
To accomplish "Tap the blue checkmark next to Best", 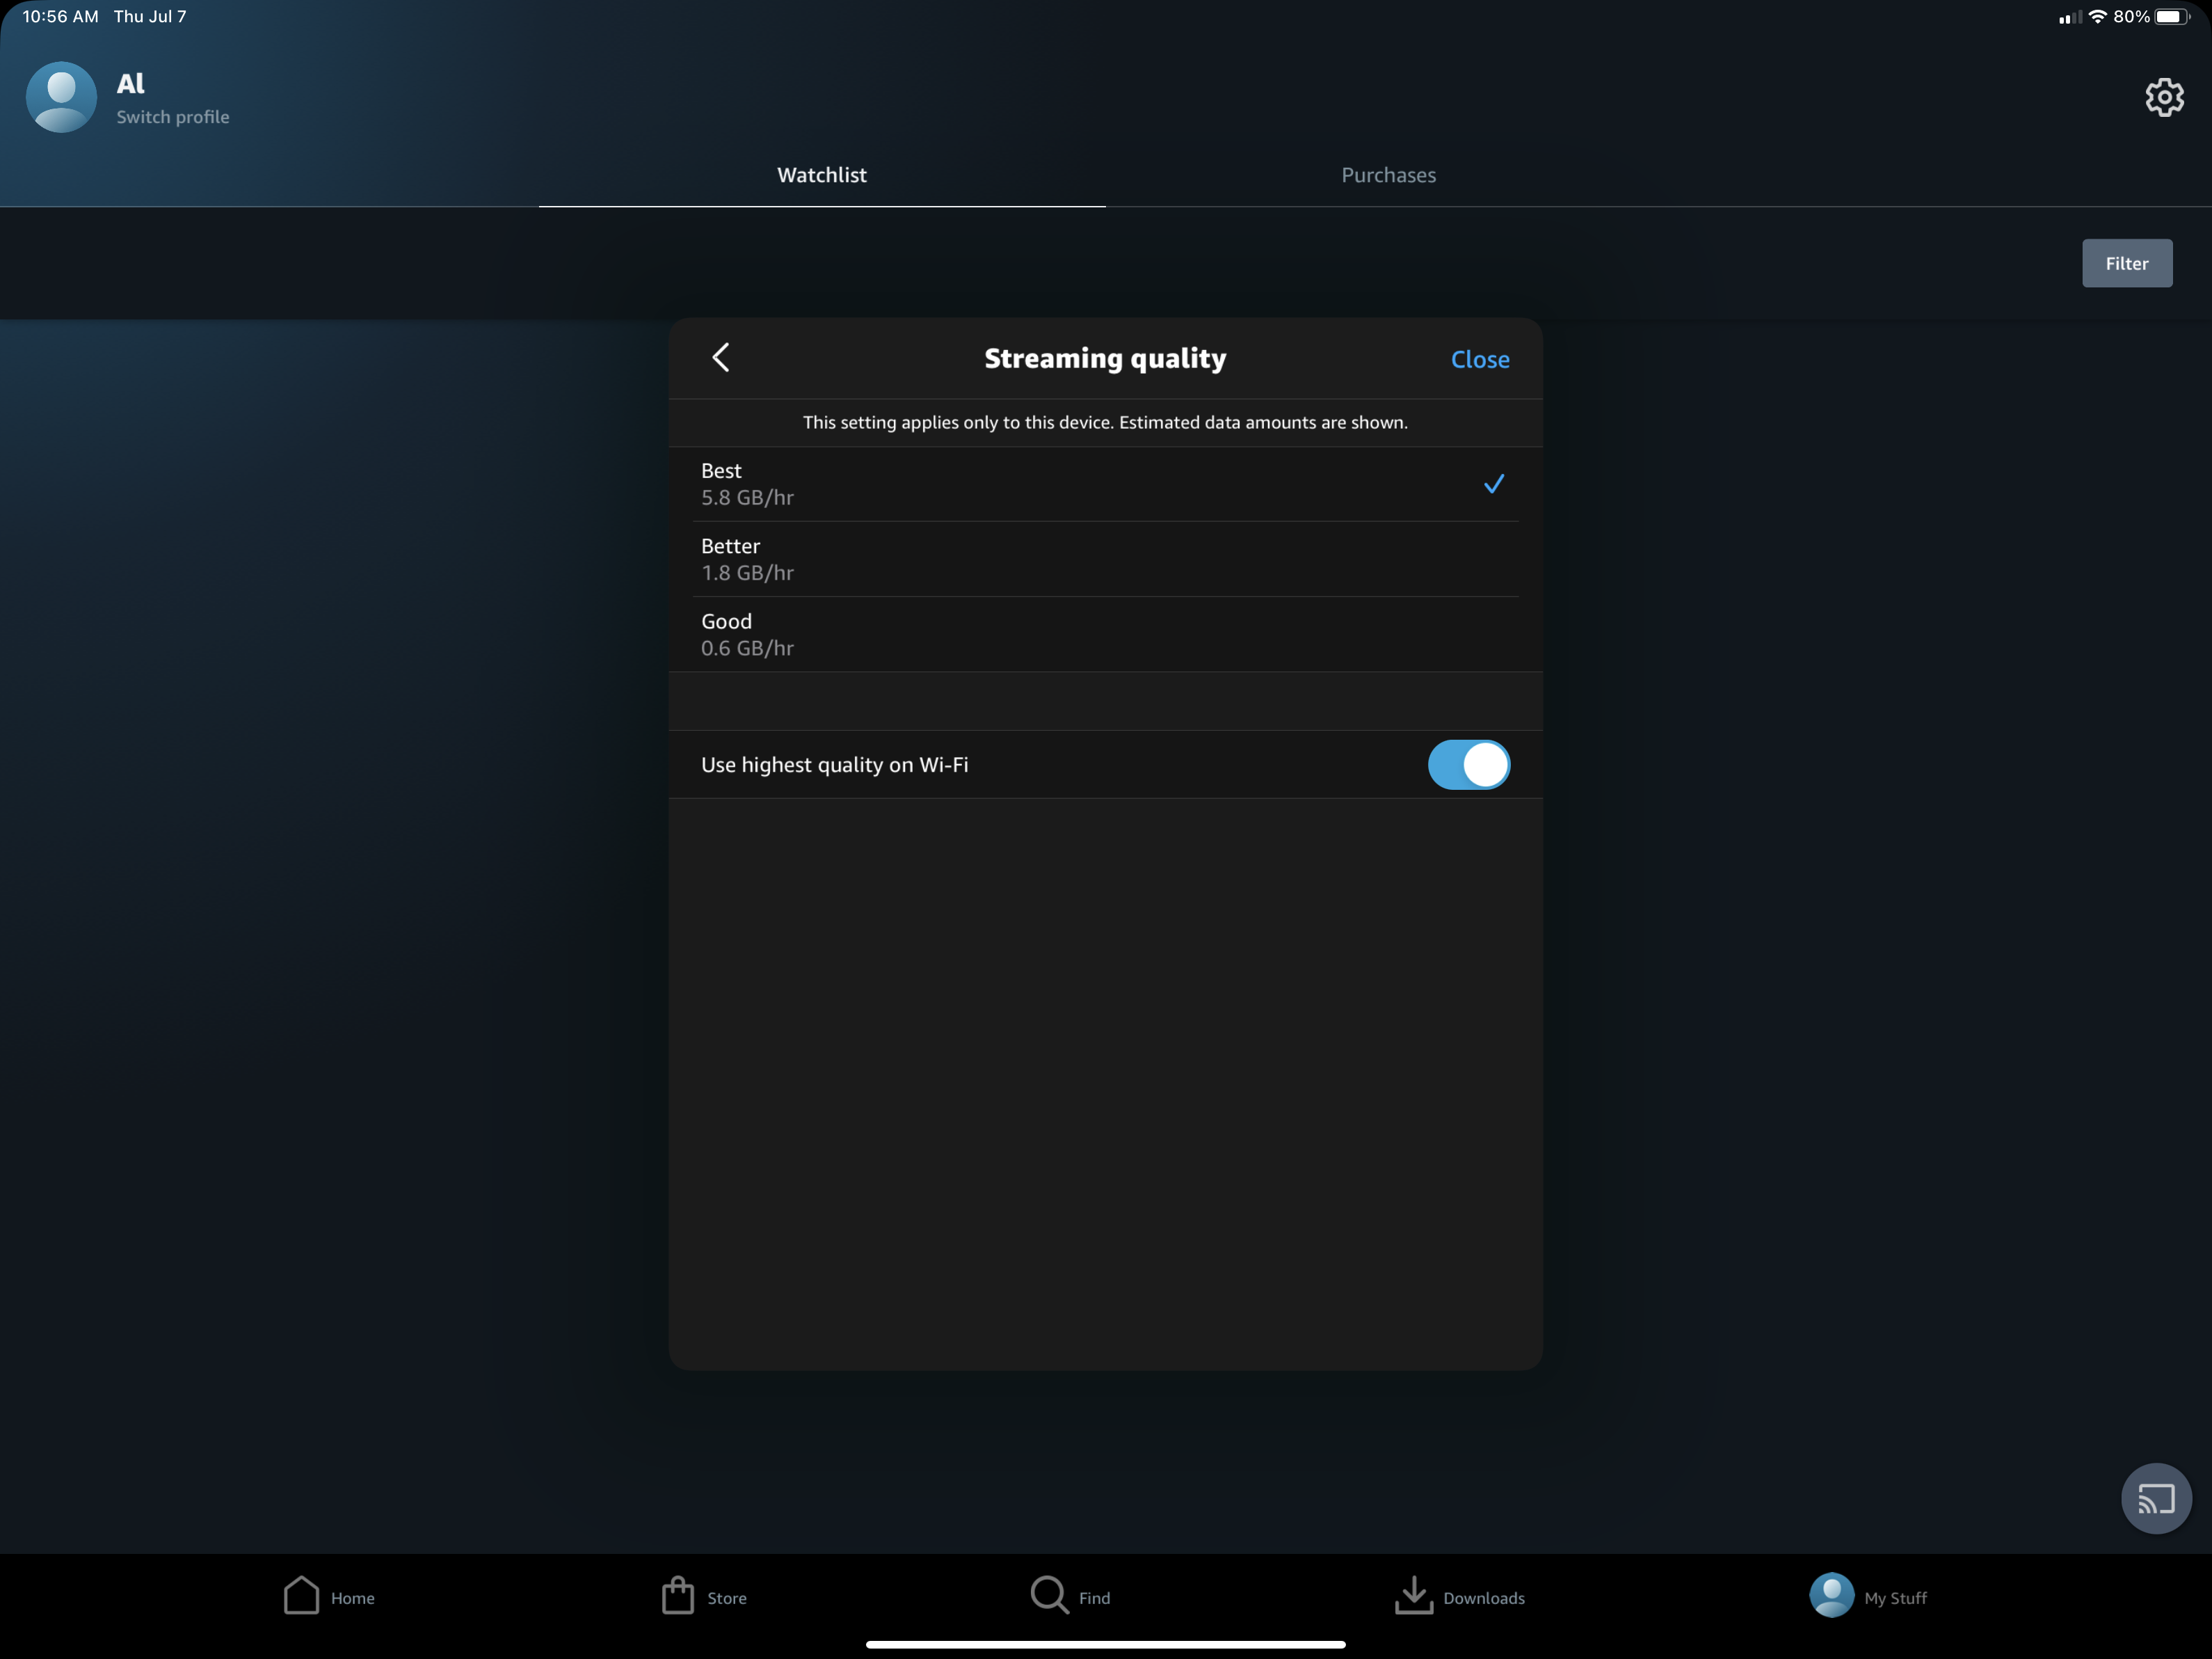I will [x=1493, y=484].
